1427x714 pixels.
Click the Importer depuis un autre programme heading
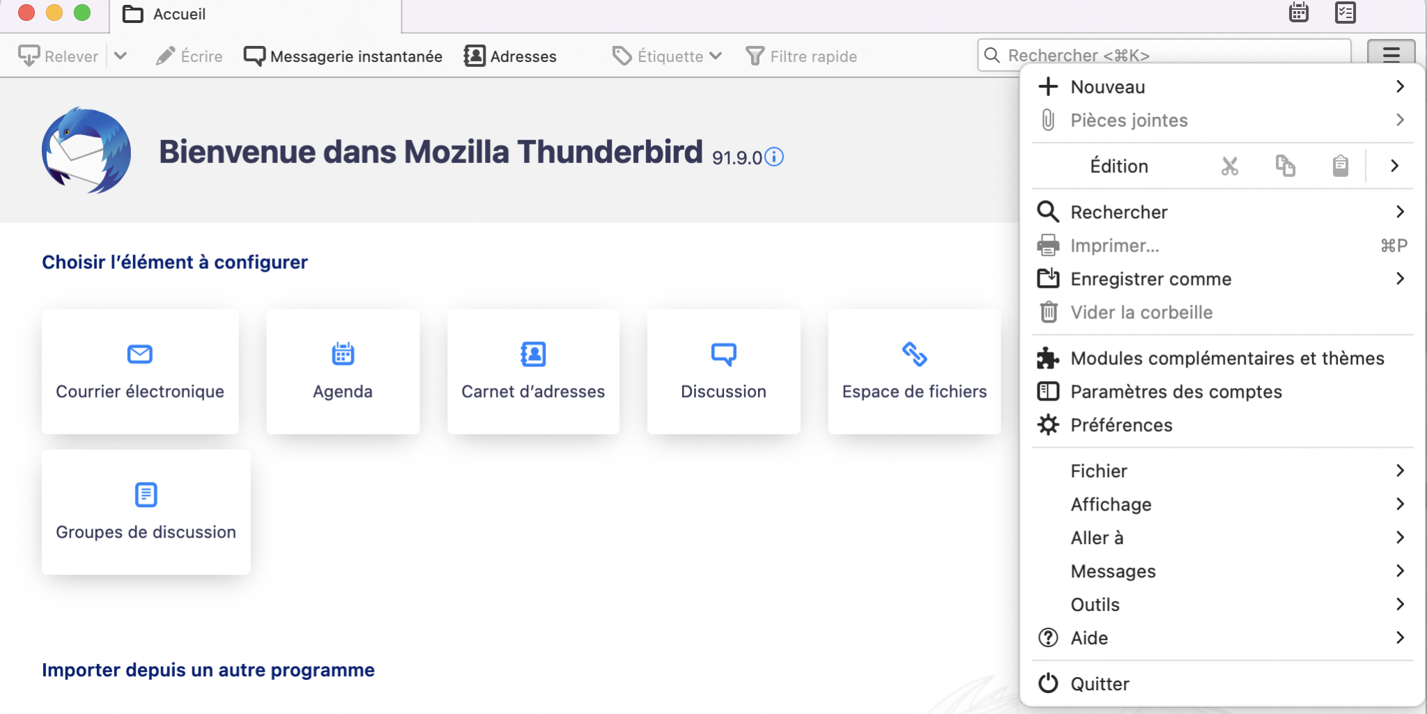click(208, 670)
